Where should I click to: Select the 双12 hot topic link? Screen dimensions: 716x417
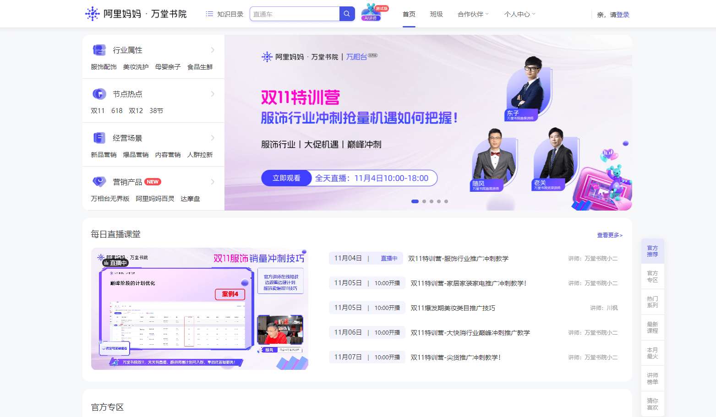(x=136, y=111)
